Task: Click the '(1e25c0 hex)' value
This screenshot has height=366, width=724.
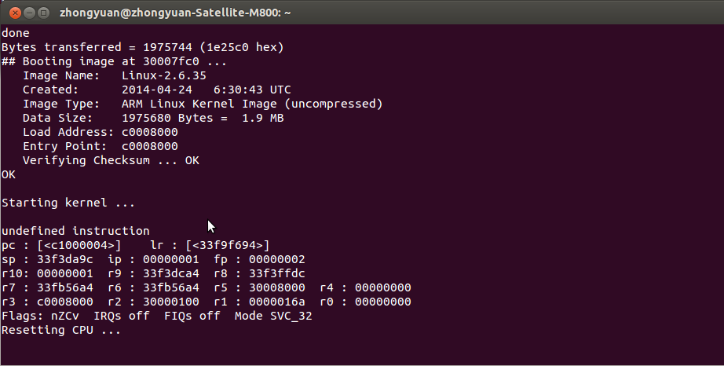Action: (x=242, y=47)
